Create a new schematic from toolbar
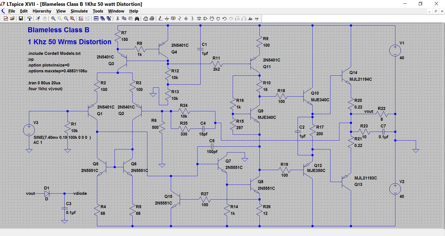Image resolution: width=445 pixels, height=236 pixels. [6, 19]
